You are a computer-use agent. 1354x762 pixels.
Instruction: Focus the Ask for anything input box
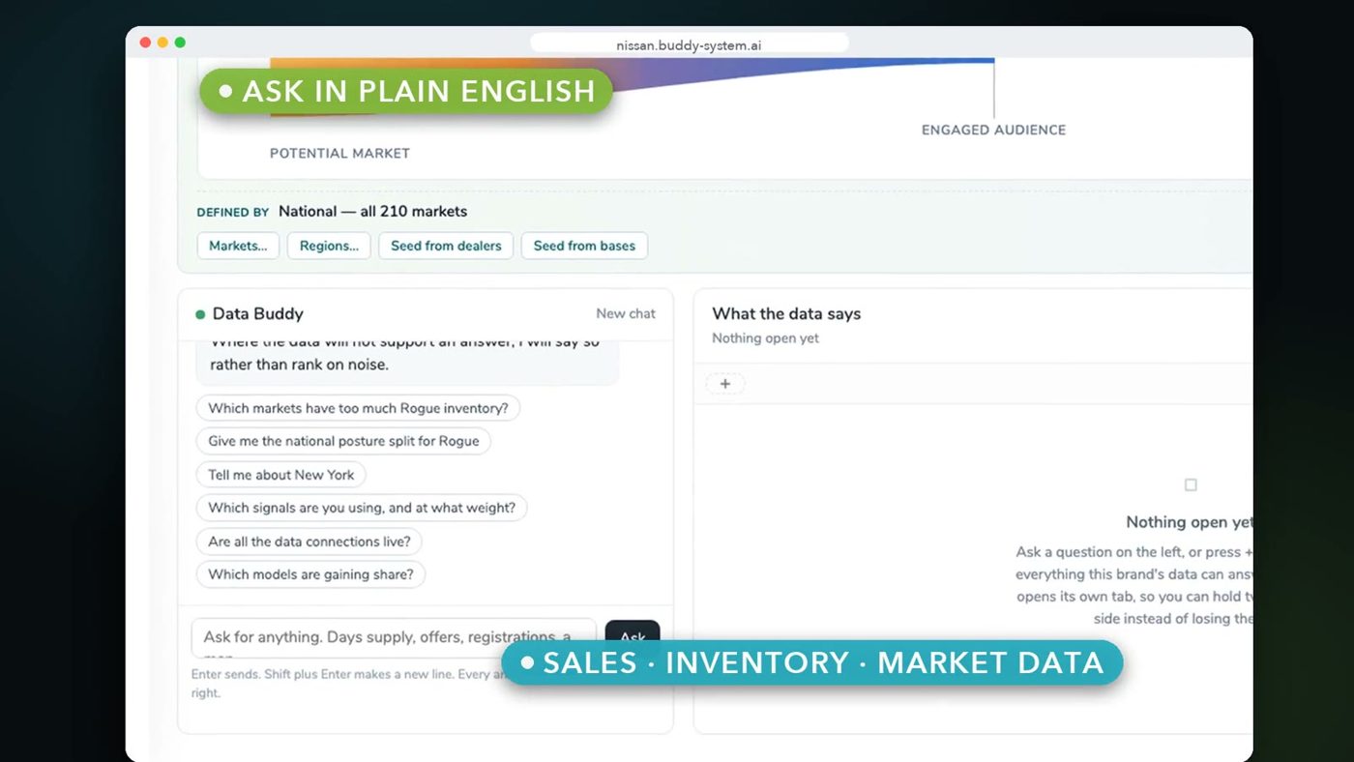click(x=394, y=638)
